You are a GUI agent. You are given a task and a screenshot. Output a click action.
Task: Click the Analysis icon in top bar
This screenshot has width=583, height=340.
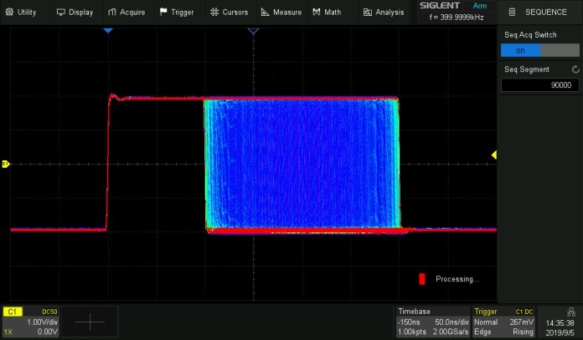(x=368, y=13)
